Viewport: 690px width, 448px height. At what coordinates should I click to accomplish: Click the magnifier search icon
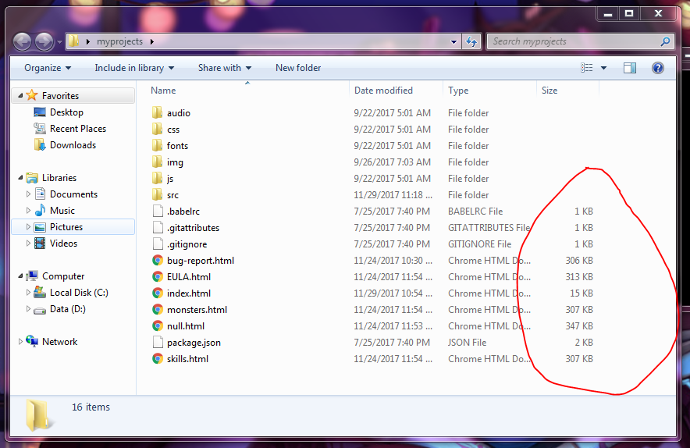(x=665, y=41)
